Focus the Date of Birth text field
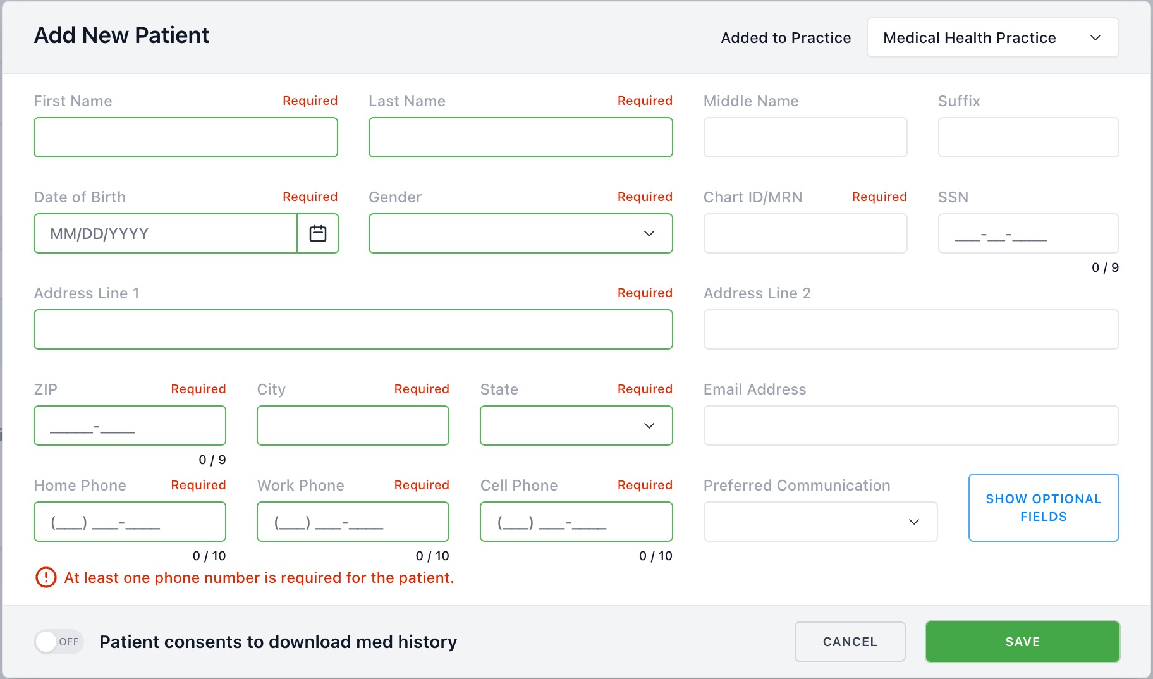The image size is (1153, 679). pos(166,233)
